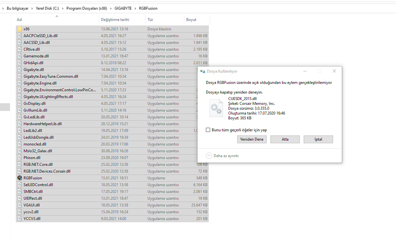The image size is (396, 240).
Task: Expand the chevron after 'Bu bilgisayar'
Action: pyautogui.click(x=32, y=8)
